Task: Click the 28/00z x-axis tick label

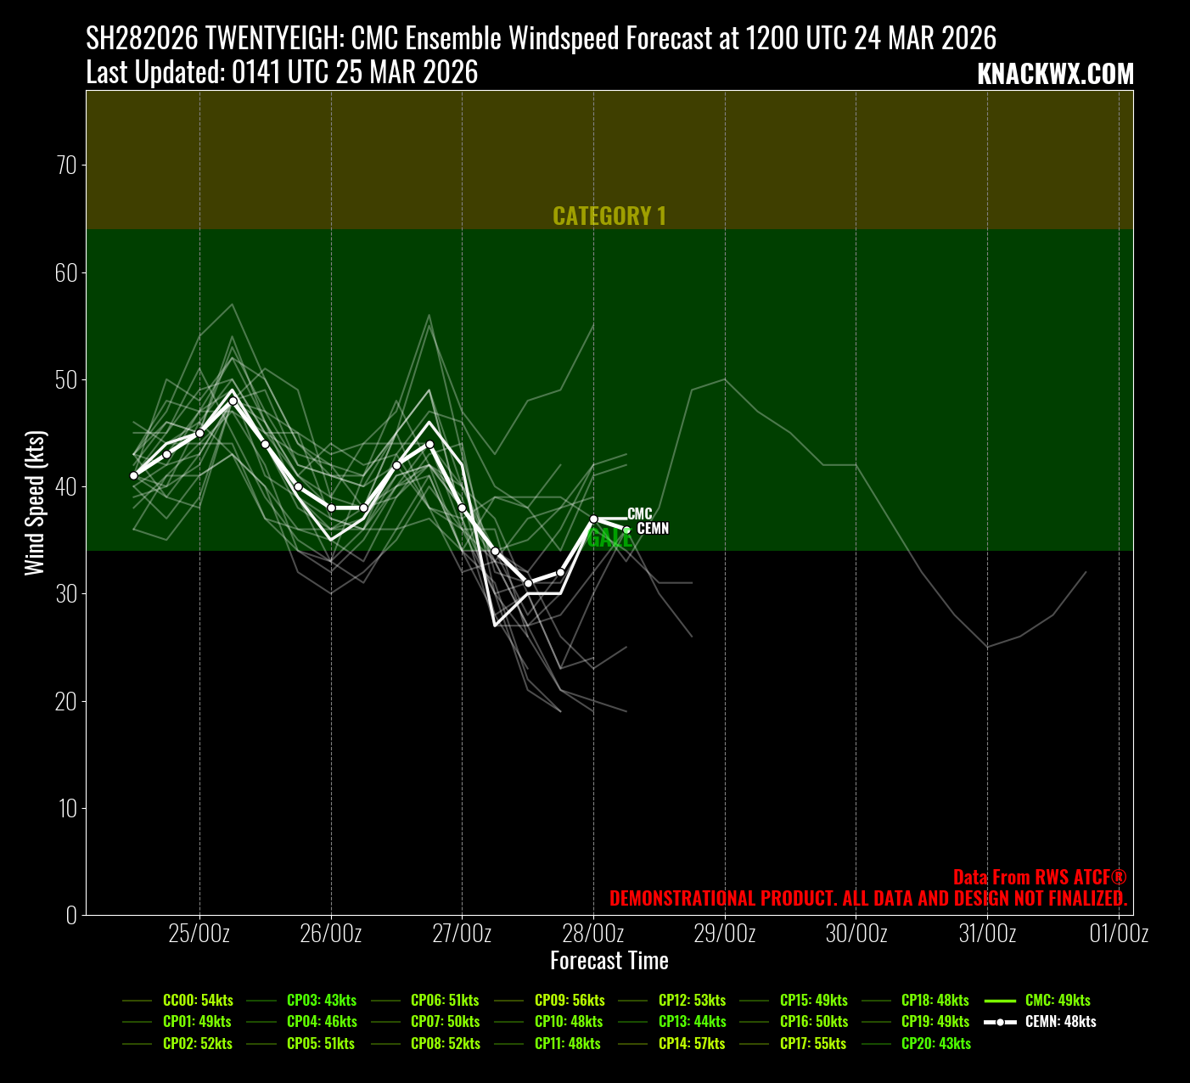Action: pos(593,934)
